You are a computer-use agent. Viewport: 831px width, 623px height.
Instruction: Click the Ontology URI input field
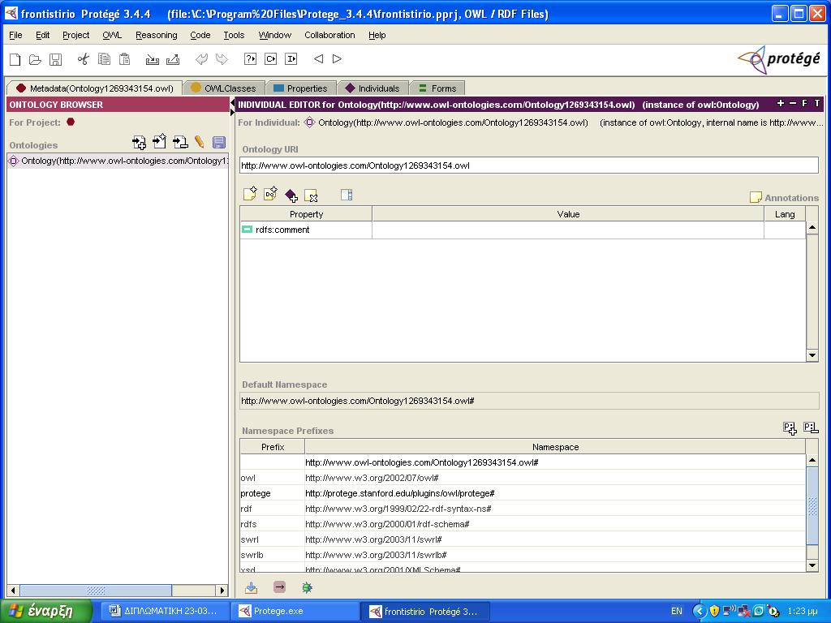pos(529,165)
